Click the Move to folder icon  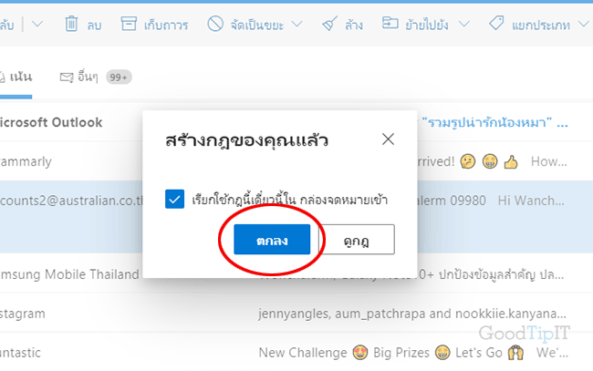tap(390, 23)
